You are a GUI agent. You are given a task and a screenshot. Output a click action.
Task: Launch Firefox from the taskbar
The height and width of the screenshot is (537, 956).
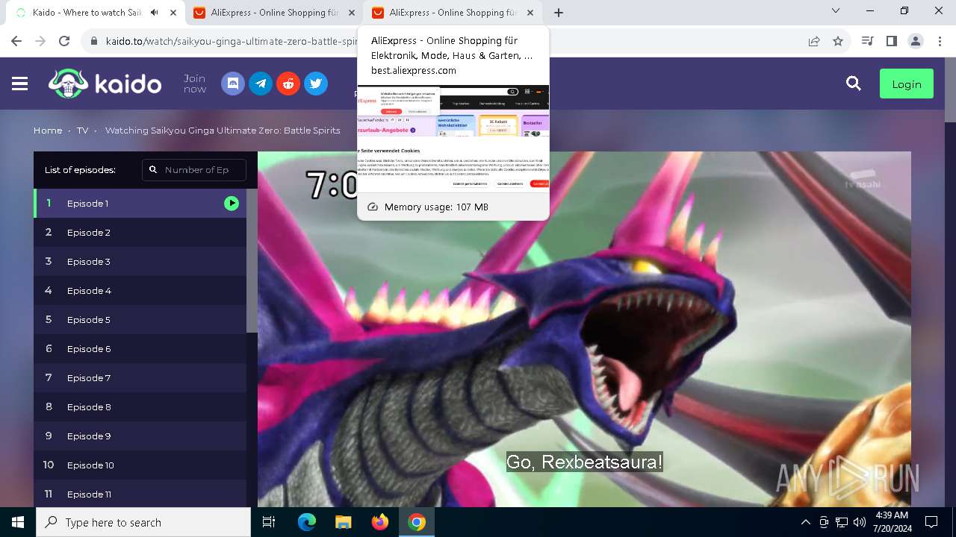[380, 522]
